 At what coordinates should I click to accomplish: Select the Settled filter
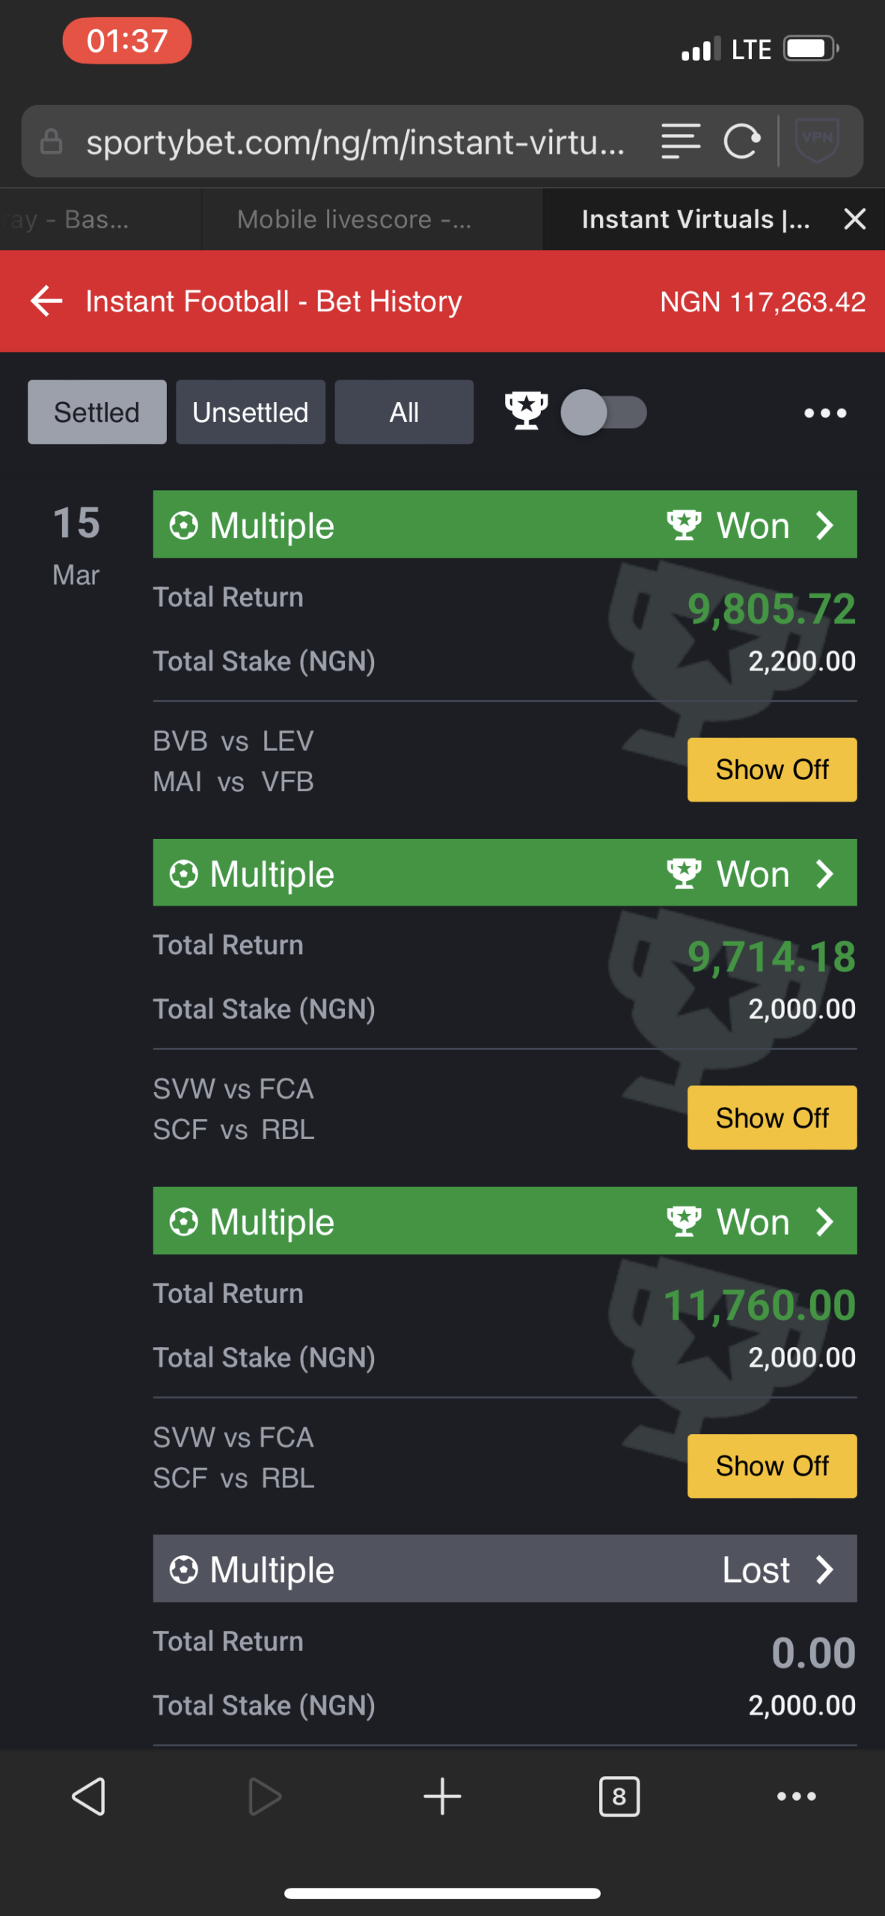[x=97, y=412]
